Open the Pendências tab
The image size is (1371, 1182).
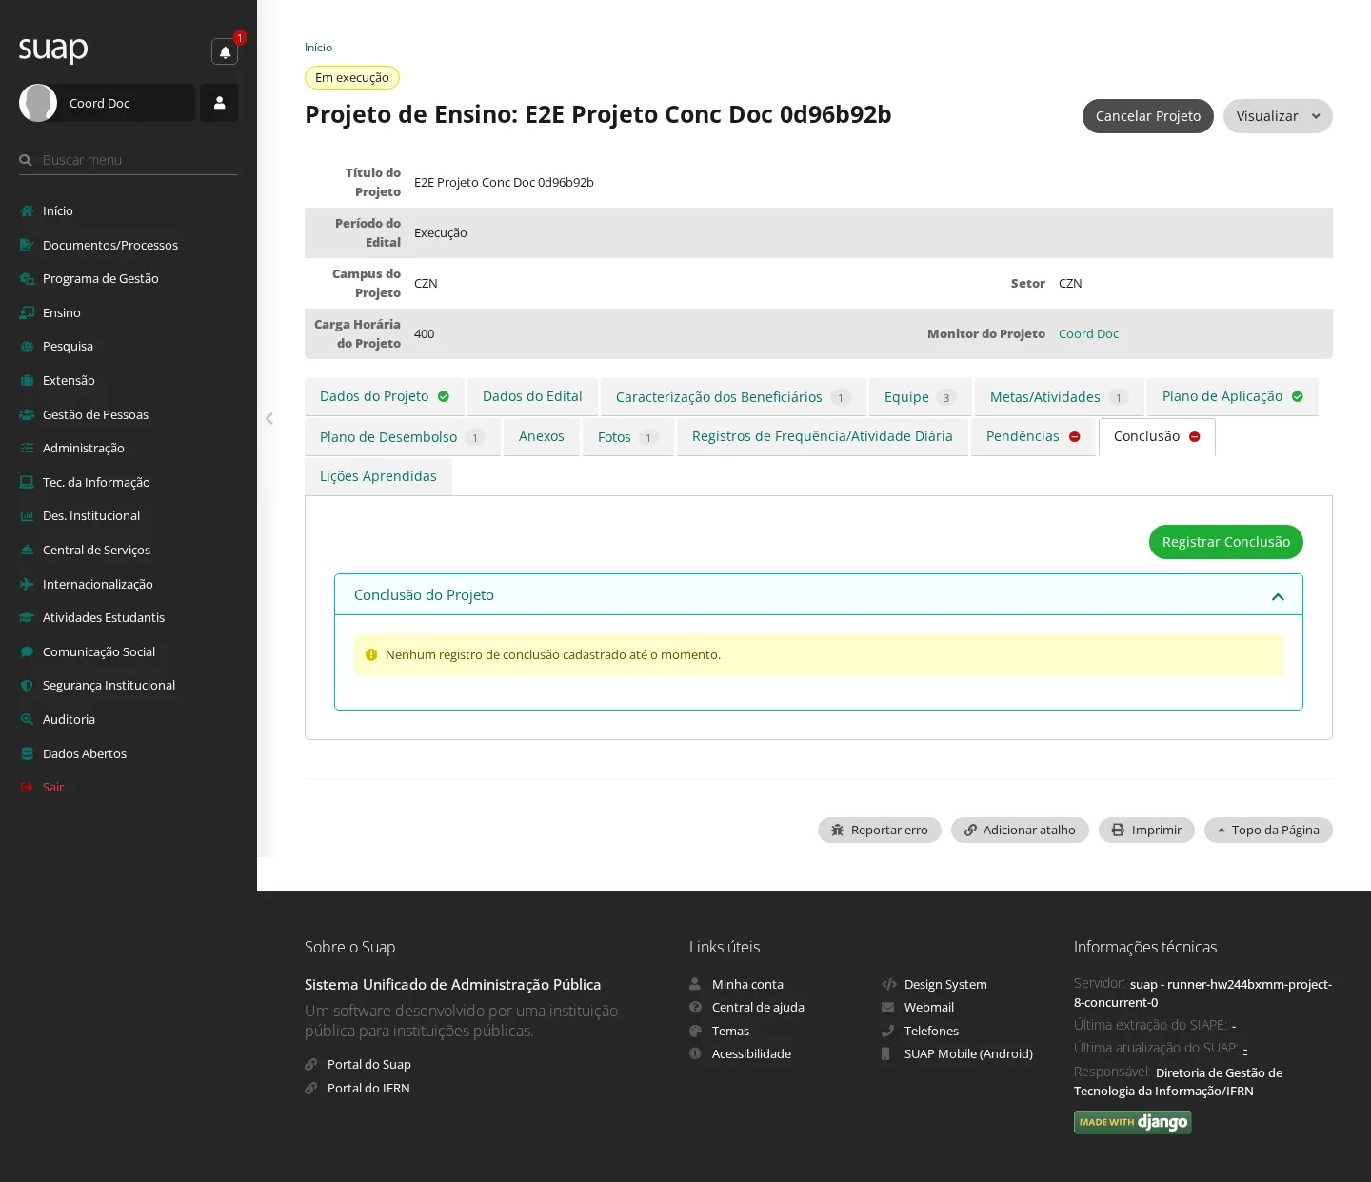point(1033,437)
